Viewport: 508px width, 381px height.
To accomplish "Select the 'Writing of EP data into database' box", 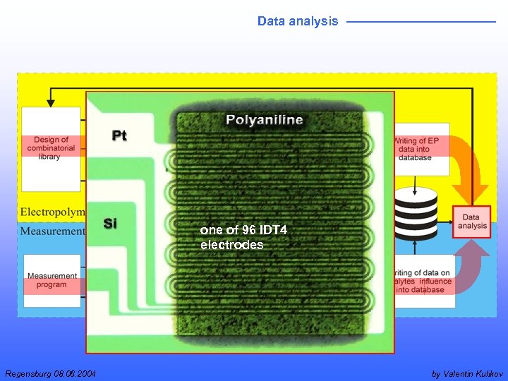I will 422,150.
